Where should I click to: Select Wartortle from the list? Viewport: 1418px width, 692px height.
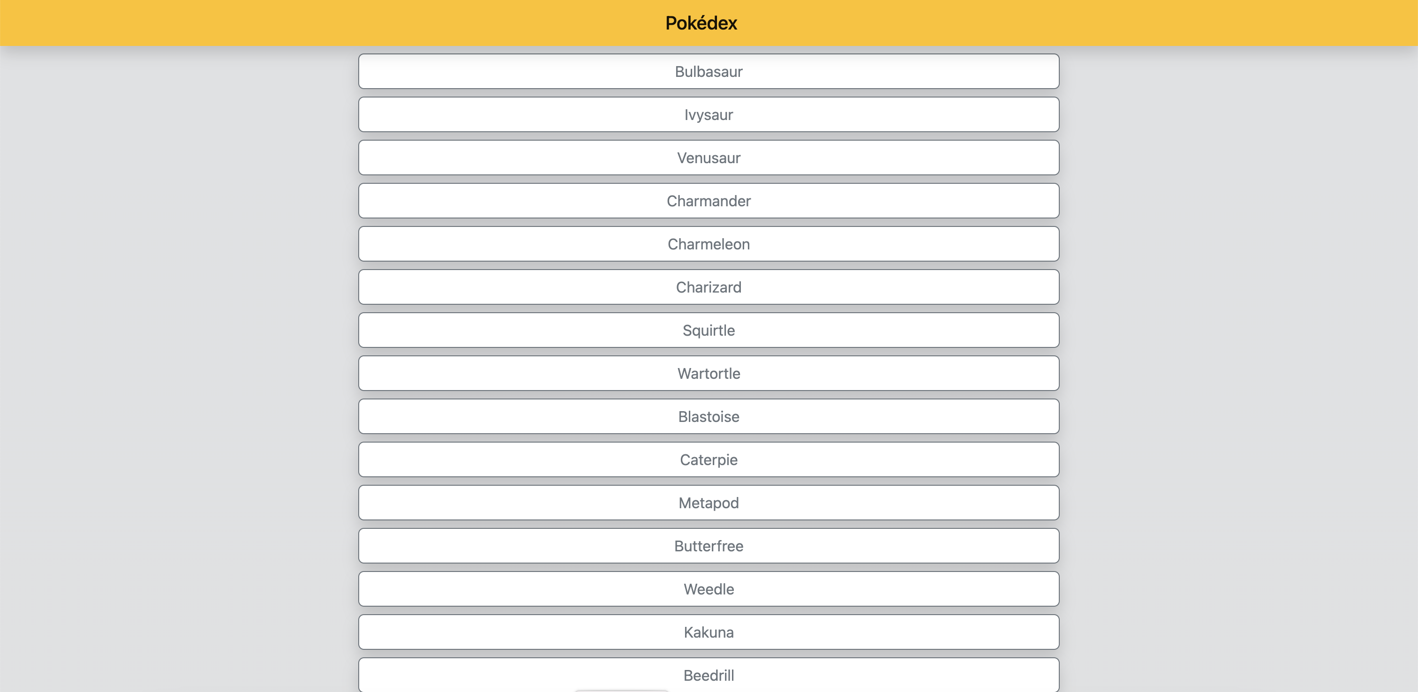709,373
